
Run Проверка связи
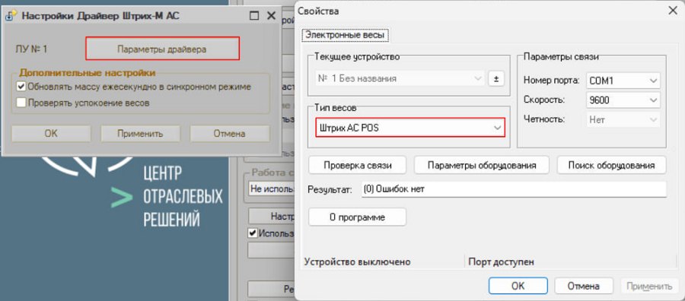[358, 166]
